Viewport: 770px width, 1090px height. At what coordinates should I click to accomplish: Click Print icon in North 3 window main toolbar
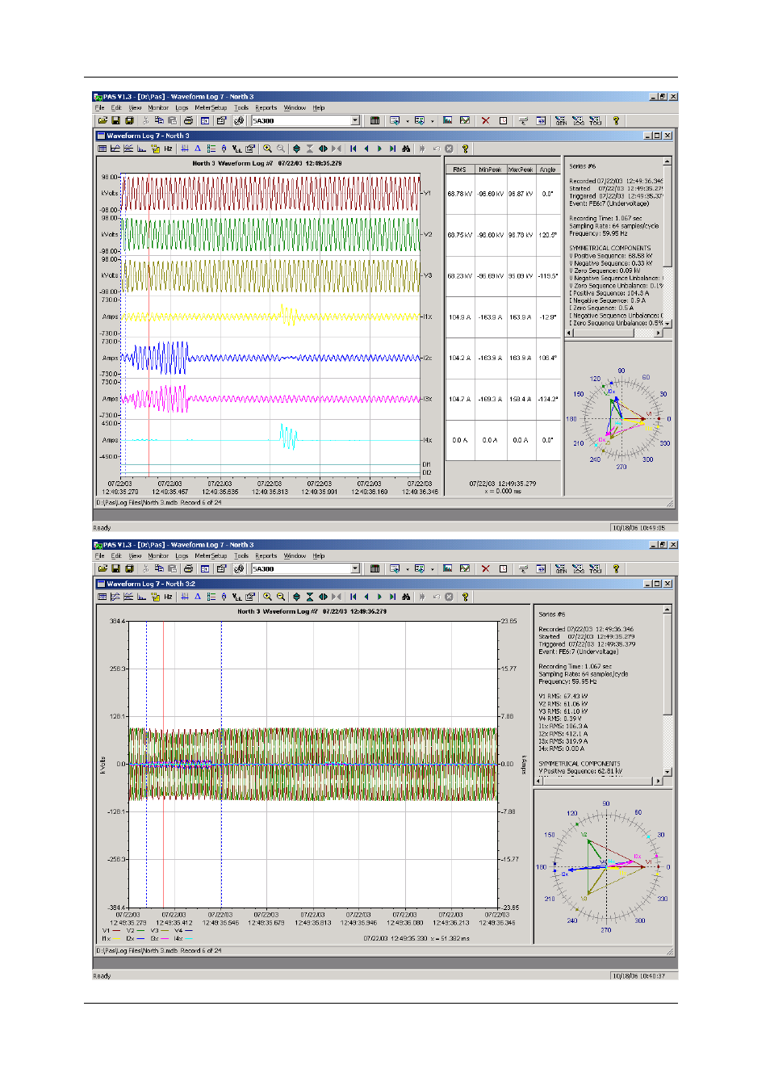coord(188,121)
